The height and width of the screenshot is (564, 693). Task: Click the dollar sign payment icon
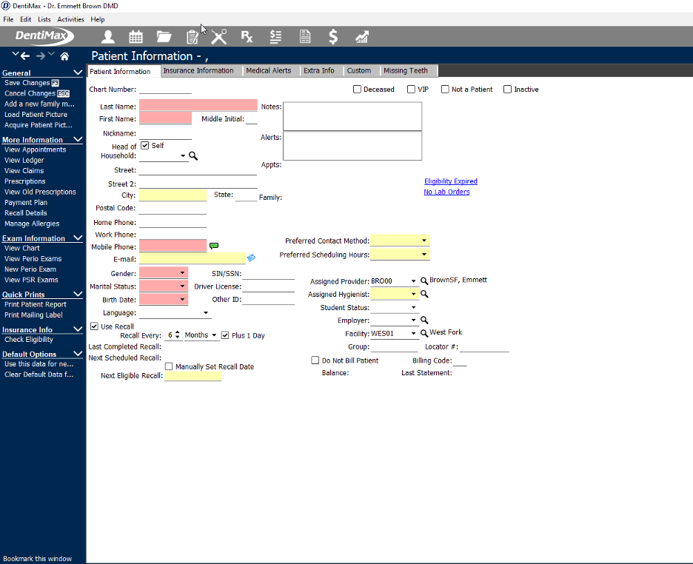tap(333, 36)
